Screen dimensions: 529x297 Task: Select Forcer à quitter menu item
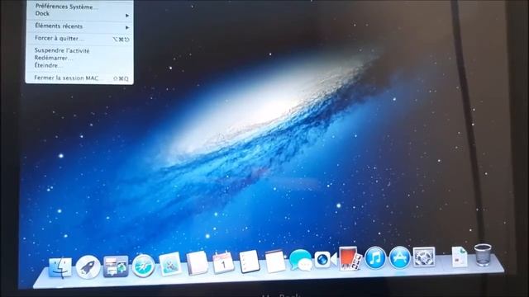pyautogui.click(x=79, y=39)
